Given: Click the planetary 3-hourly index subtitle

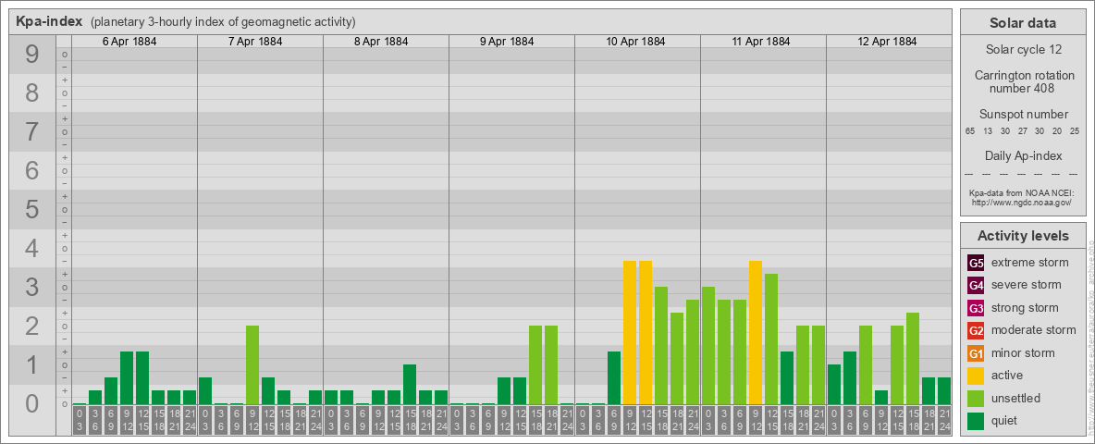Looking at the screenshot, I should (223, 22).
